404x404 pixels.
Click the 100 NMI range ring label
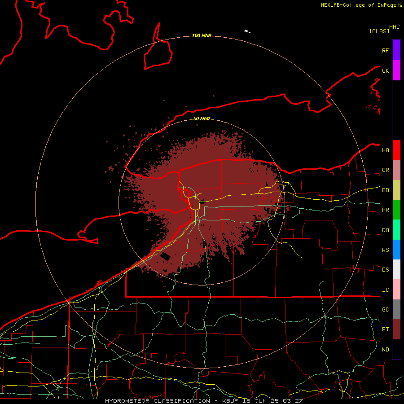202,35
